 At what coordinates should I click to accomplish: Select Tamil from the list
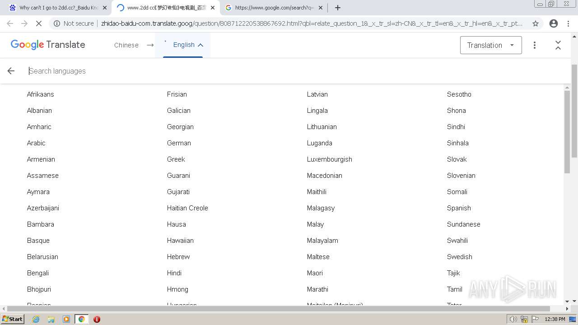pyautogui.click(x=455, y=289)
